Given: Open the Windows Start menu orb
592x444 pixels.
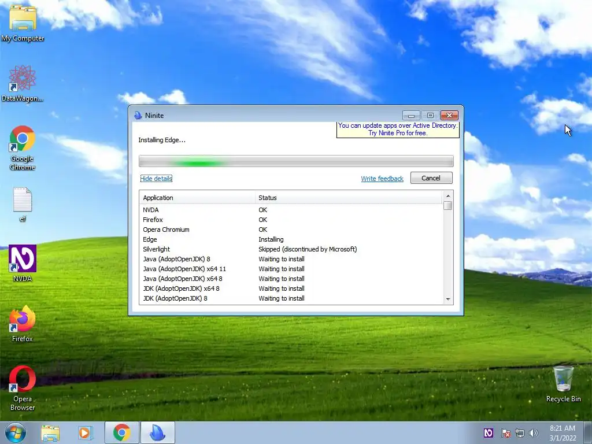Looking at the screenshot, I should click(16, 432).
